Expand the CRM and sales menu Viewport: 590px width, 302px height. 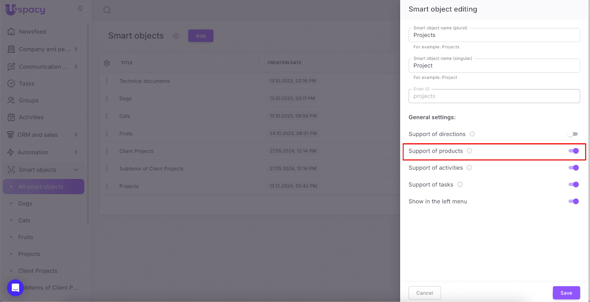pyautogui.click(x=76, y=135)
